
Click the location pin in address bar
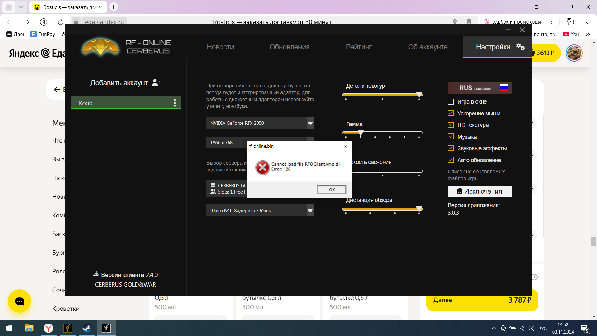455,22
